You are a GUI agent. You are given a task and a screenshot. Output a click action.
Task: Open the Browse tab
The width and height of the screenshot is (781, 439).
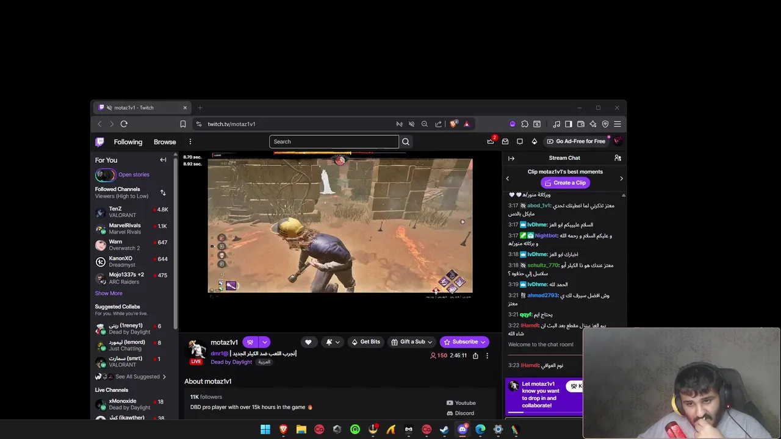coord(165,141)
